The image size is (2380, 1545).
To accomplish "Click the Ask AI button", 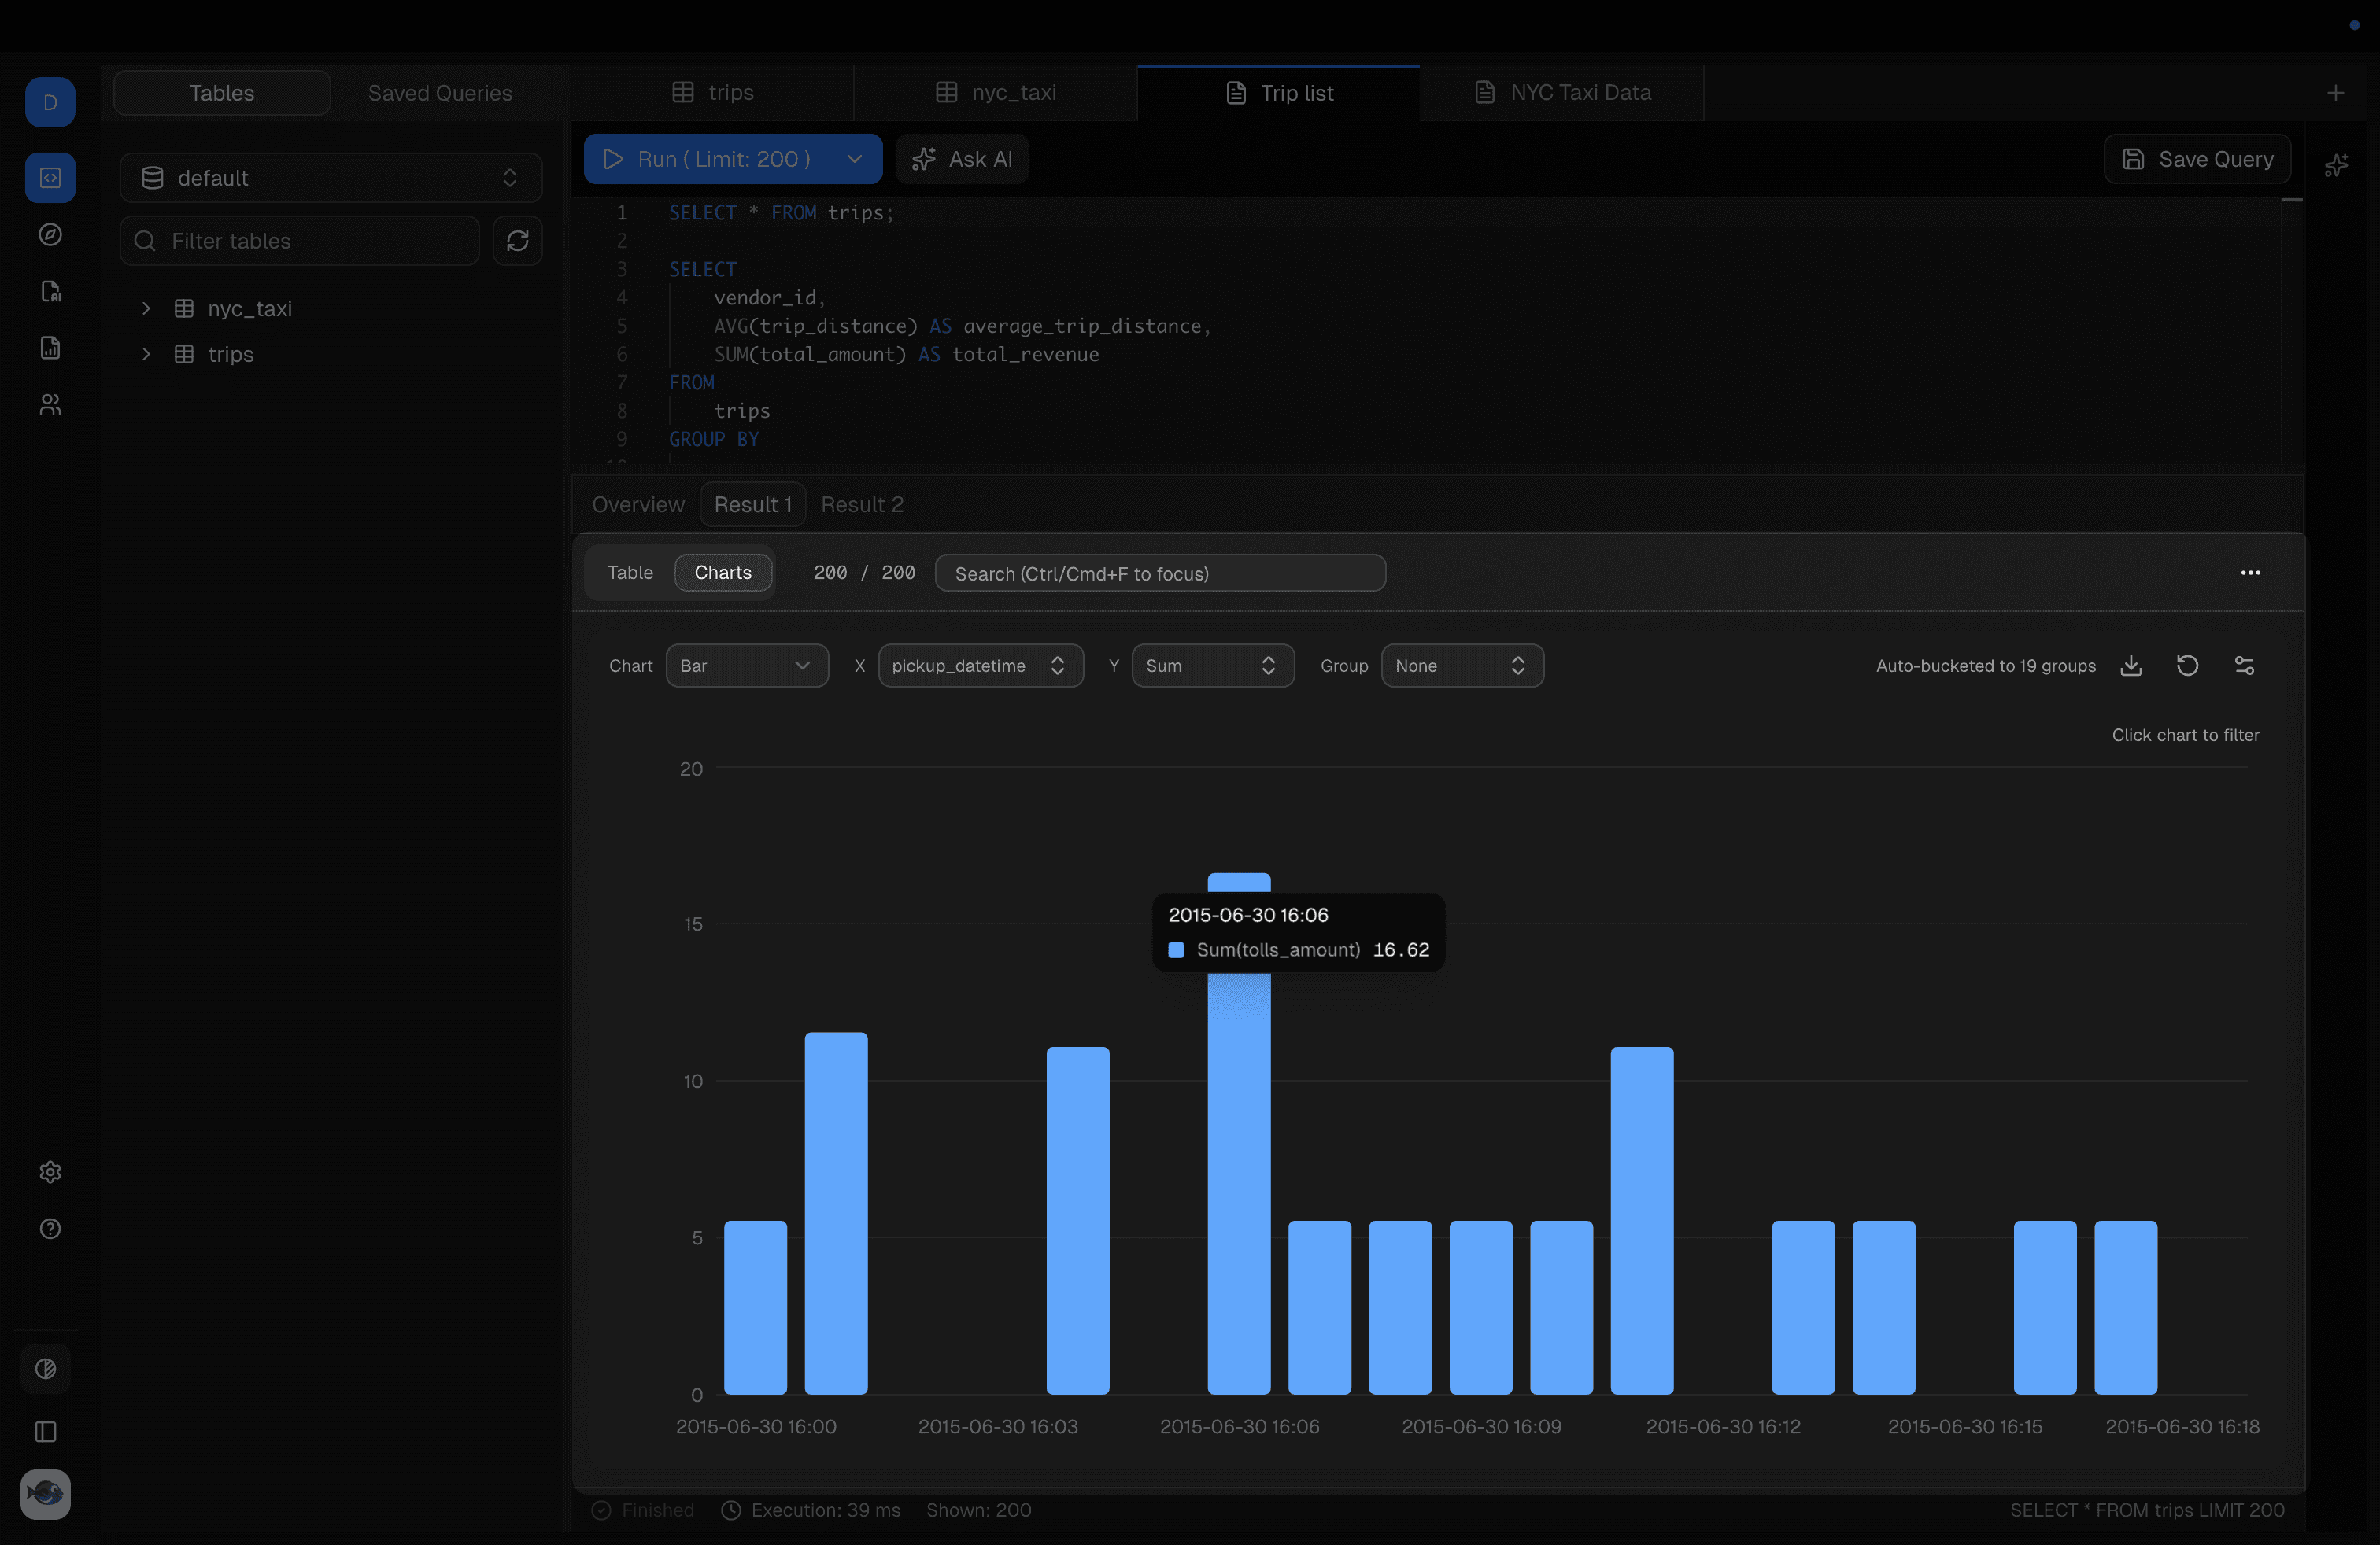I will [x=962, y=159].
